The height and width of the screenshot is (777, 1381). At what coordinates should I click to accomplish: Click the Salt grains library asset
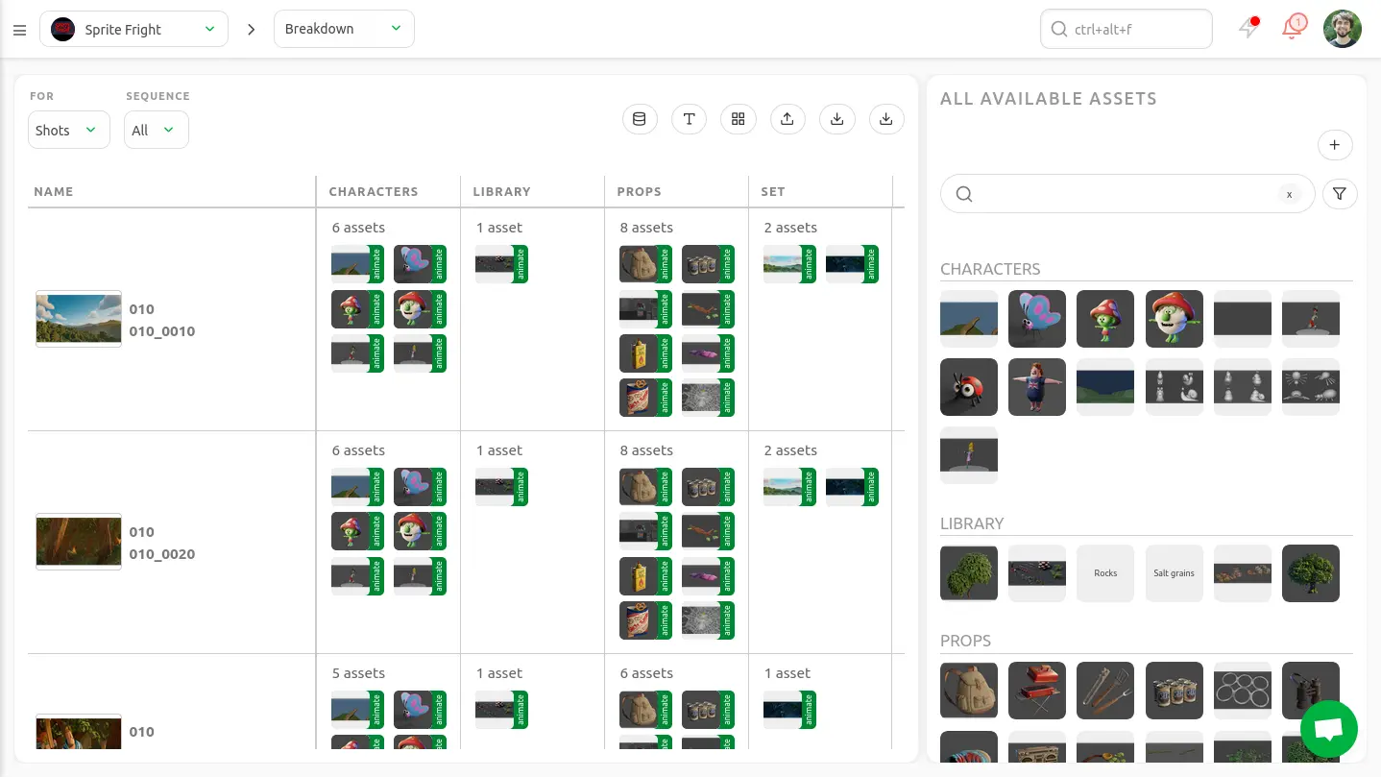(1174, 573)
